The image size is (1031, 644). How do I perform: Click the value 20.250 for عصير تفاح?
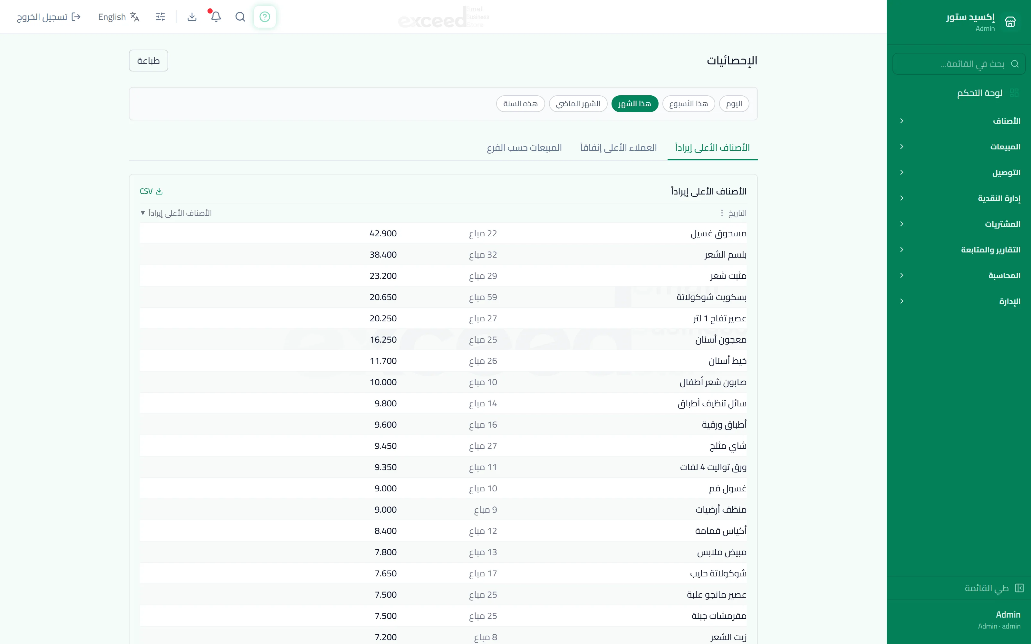click(383, 318)
